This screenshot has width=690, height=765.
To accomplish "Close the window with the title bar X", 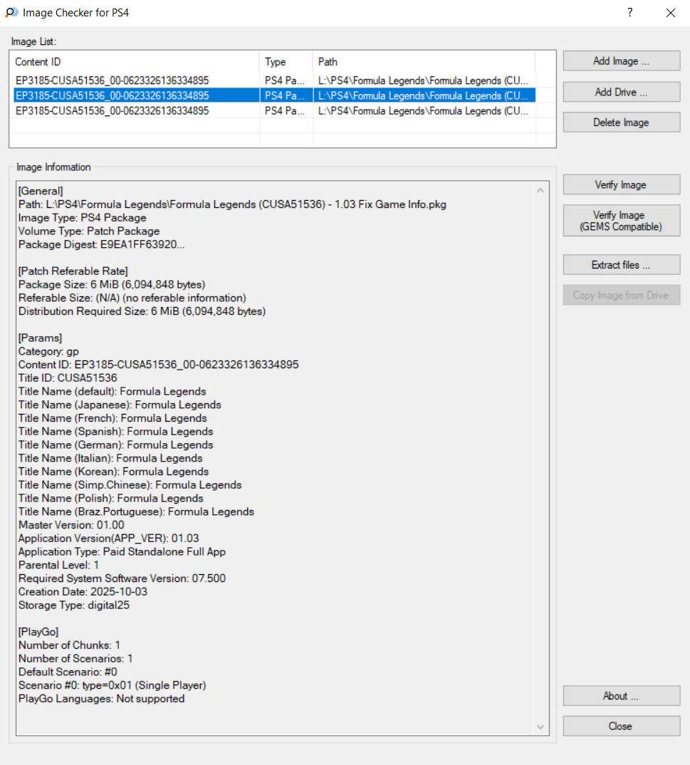I will pyautogui.click(x=670, y=13).
